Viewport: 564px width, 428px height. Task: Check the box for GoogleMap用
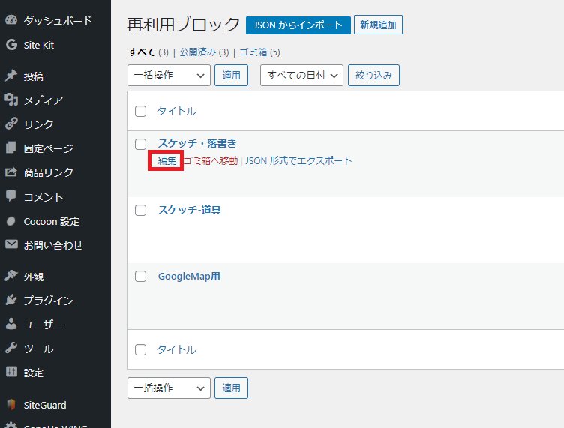140,277
